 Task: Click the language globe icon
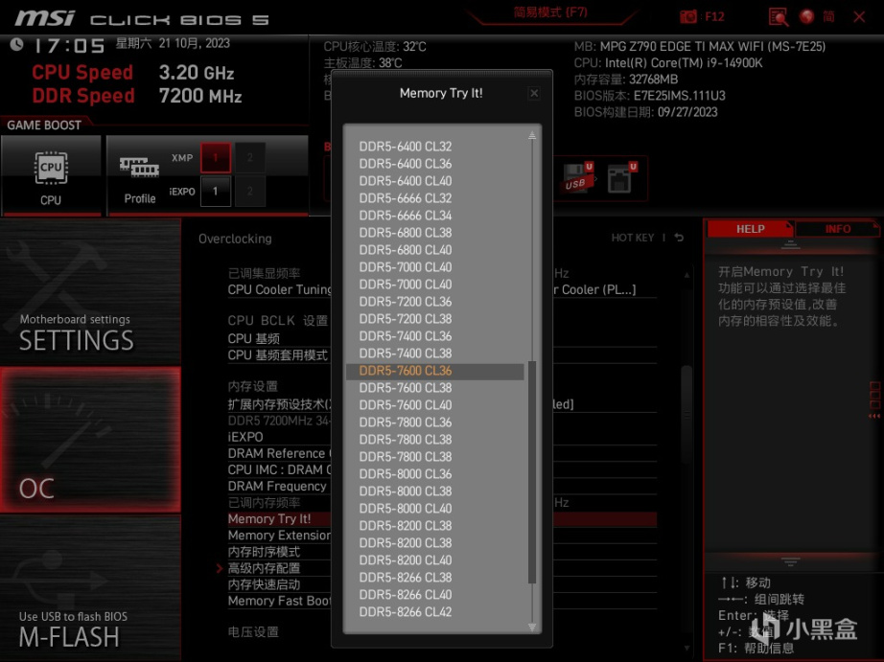pyautogui.click(x=806, y=16)
